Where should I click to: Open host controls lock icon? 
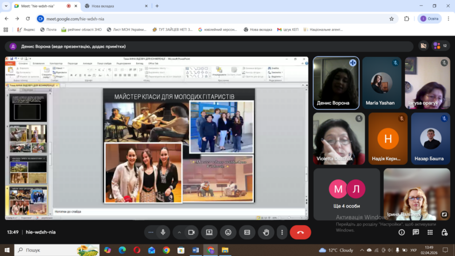443,232
